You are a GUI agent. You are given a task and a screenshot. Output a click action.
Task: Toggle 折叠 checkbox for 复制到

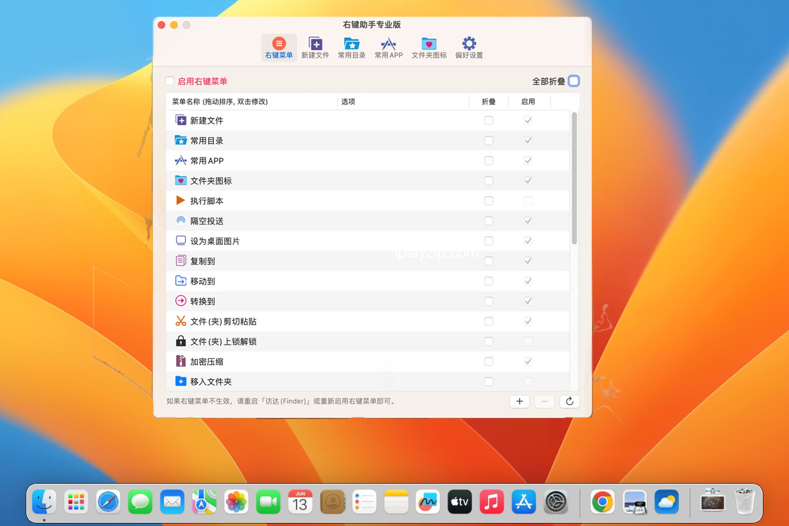tap(489, 261)
